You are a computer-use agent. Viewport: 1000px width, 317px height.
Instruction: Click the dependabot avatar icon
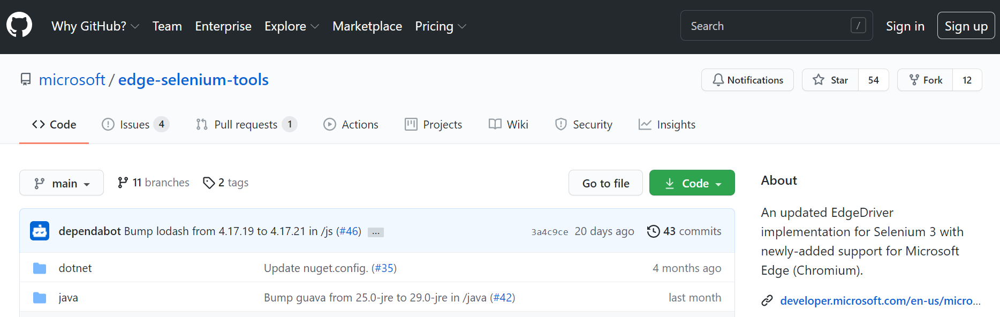click(x=40, y=231)
